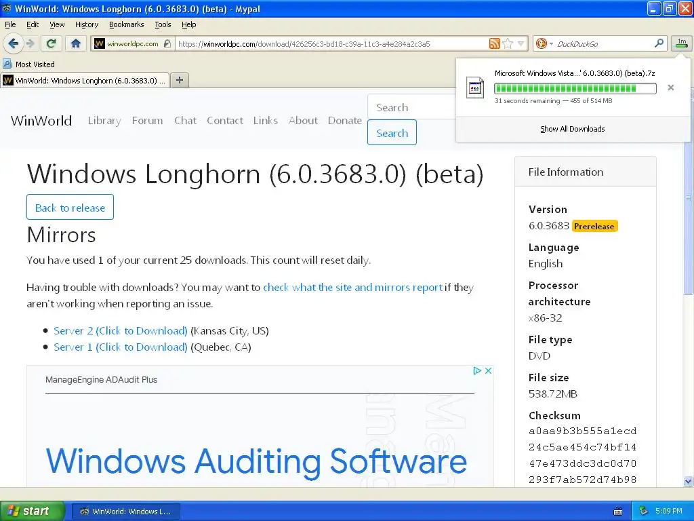Image resolution: width=694 pixels, height=521 pixels.
Task: Close the ad with its X icon
Action: [488, 371]
